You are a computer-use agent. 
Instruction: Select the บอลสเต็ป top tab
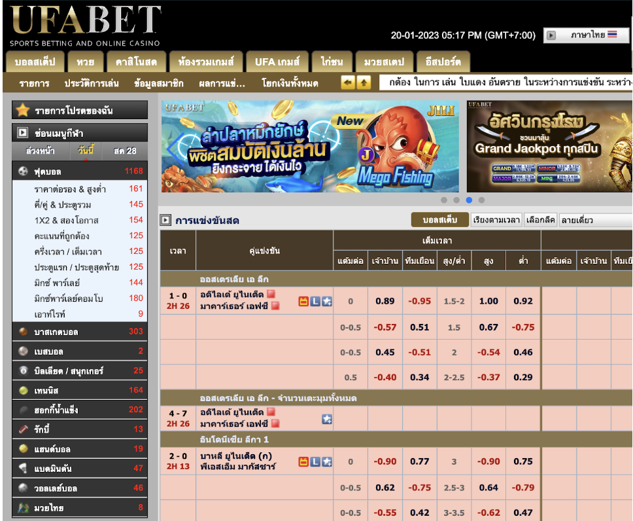pyautogui.click(x=35, y=62)
